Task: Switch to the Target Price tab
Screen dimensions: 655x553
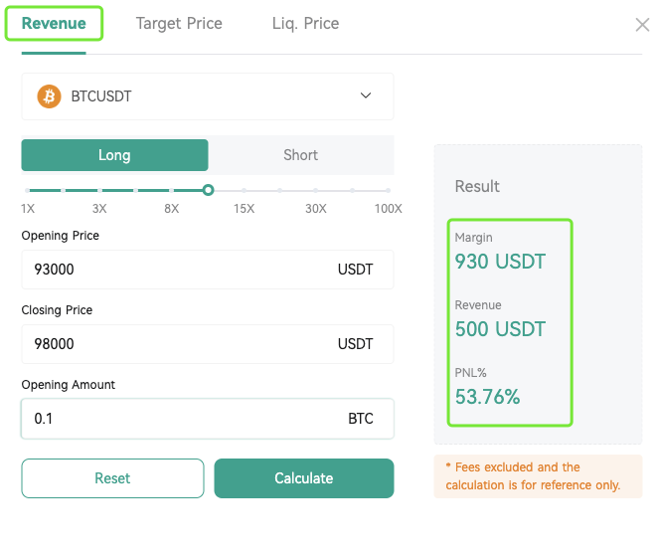Action: [x=179, y=24]
